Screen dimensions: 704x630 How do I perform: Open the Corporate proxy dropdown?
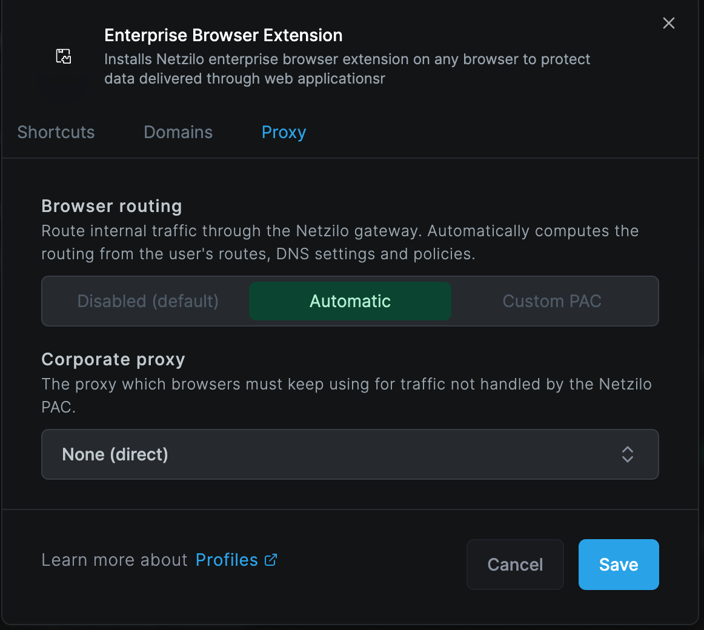[x=350, y=454]
